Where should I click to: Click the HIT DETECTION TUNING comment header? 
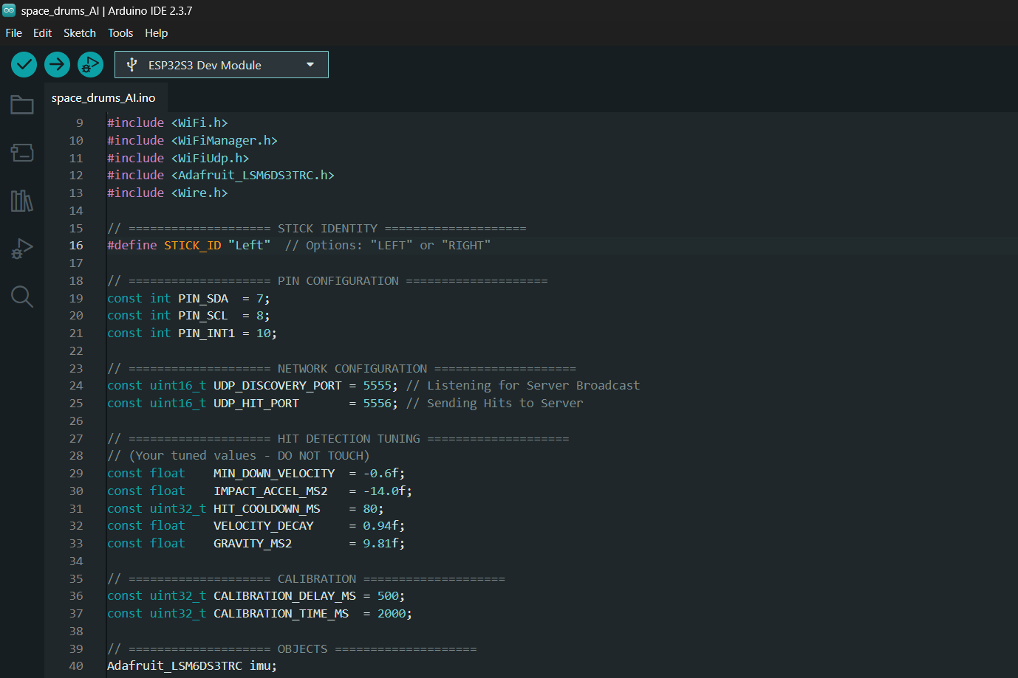(338, 439)
